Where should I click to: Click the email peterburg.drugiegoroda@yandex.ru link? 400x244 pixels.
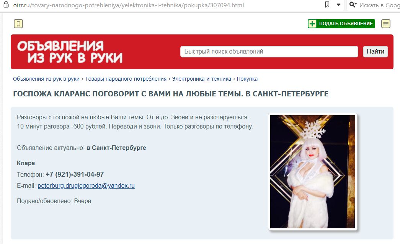point(86,185)
